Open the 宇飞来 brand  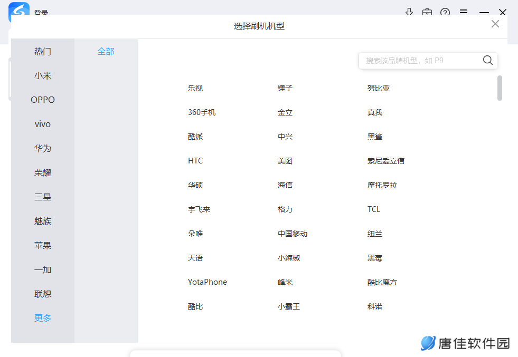pyautogui.click(x=199, y=209)
